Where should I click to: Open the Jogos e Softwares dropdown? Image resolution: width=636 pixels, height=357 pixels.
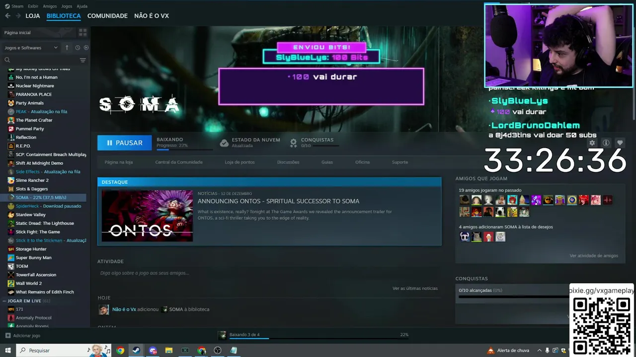coord(31,48)
